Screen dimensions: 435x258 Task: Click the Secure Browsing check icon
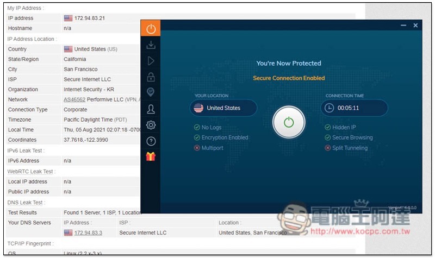pyautogui.click(x=328, y=137)
